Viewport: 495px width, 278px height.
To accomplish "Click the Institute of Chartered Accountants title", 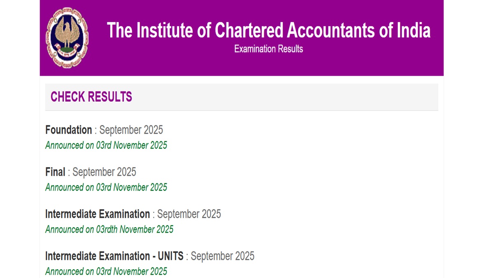I will click(x=269, y=30).
